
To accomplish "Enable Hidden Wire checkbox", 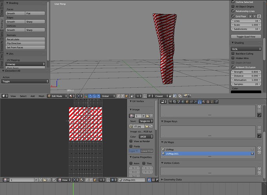I will click(x=233, y=58).
